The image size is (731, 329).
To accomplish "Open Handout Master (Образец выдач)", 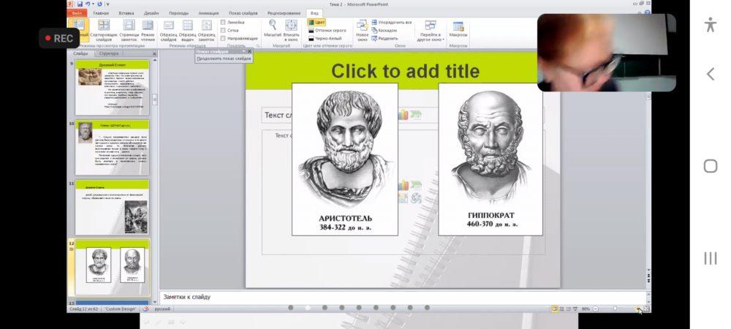I will pos(187,31).
